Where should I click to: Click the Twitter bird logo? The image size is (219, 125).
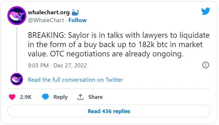(x=206, y=11)
